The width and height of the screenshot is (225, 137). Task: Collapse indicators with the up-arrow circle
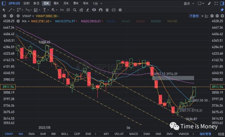pos(11,16)
